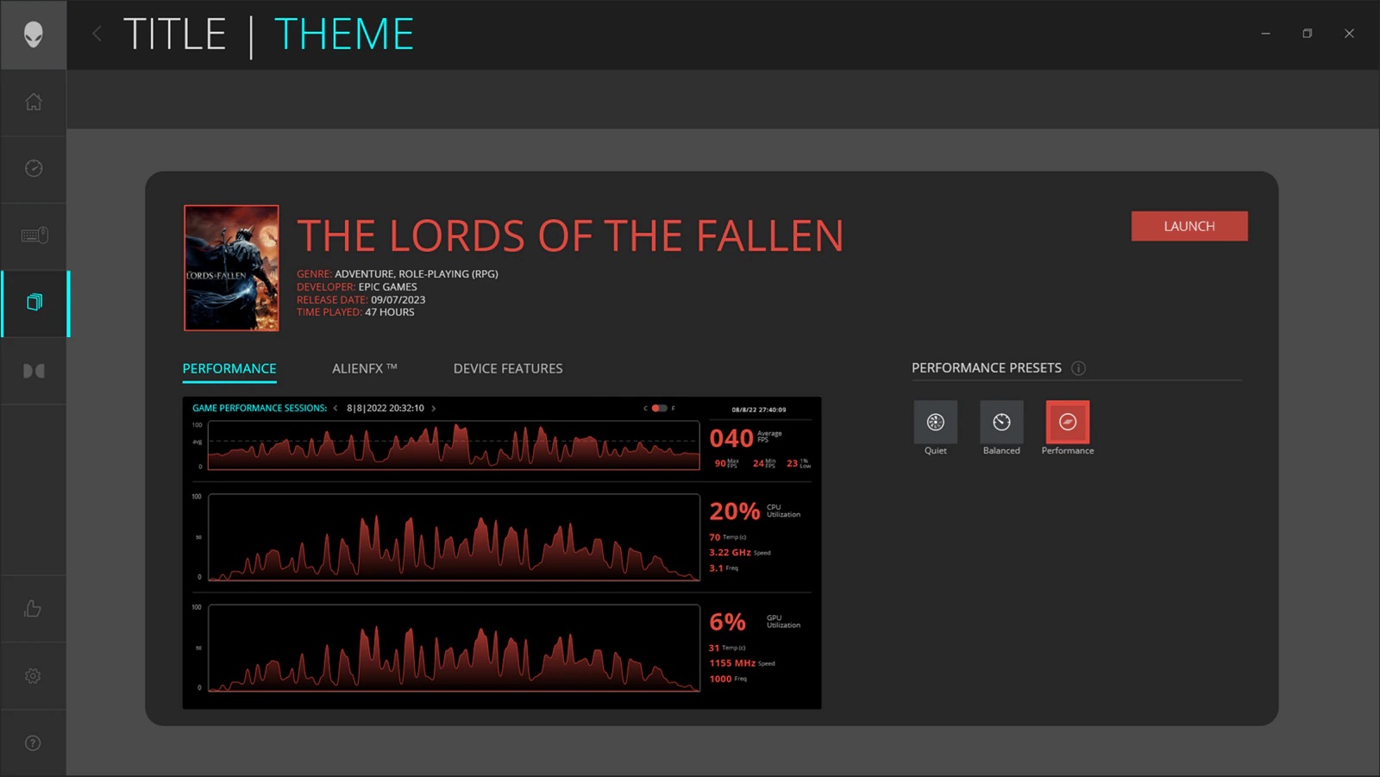Launch The Lords of the Fallen
This screenshot has height=777, width=1380.
[1189, 226]
